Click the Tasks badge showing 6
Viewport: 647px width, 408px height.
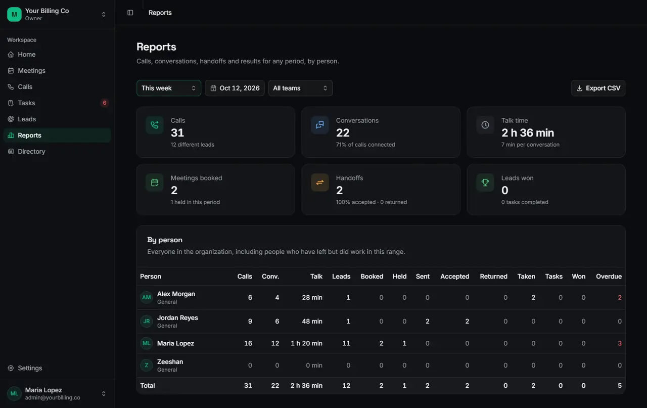click(x=105, y=103)
